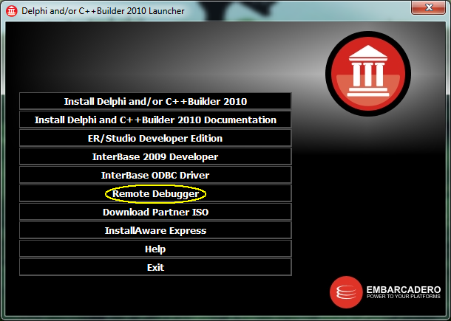Open Install Delphi and C++Builder 2010 Documentation
451x321 pixels.
coord(155,120)
